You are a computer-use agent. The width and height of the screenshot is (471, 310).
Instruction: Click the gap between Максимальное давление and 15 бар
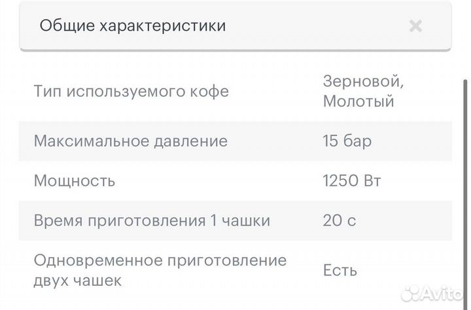pyautogui.click(x=275, y=141)
